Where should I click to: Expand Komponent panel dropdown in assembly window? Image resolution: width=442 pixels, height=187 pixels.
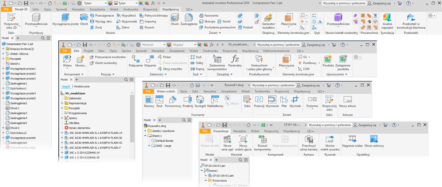coord(73,74)
